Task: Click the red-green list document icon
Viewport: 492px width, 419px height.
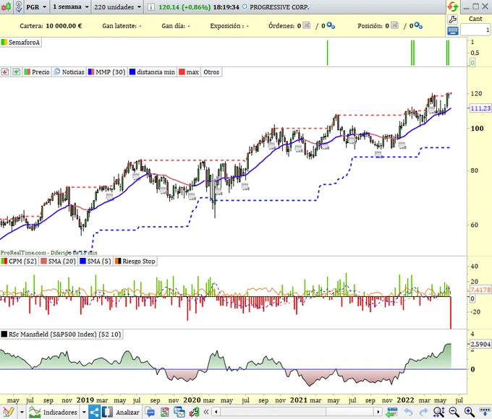Action: 165,412
